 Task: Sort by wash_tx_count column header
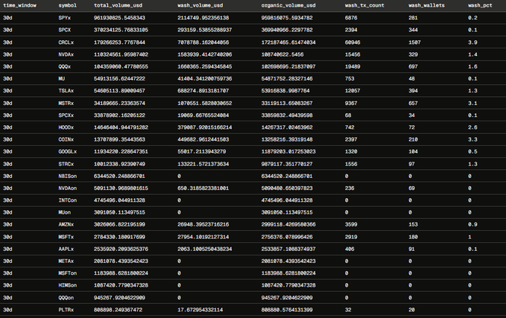coord(364,5)
